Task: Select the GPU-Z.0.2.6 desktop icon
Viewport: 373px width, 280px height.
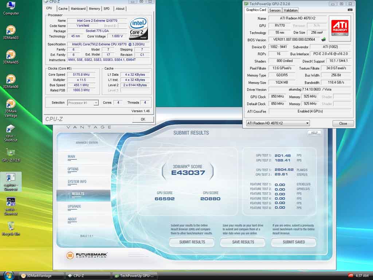Action: 11,155
